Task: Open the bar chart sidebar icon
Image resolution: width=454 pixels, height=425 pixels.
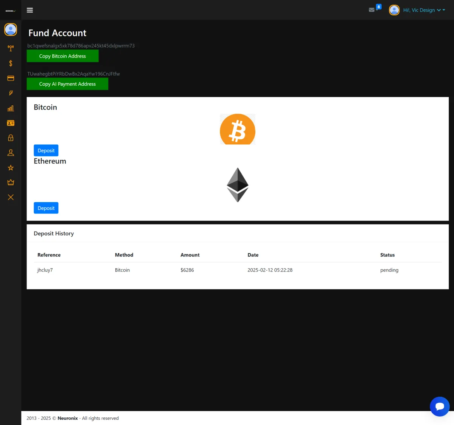Action: click(11, 108)
